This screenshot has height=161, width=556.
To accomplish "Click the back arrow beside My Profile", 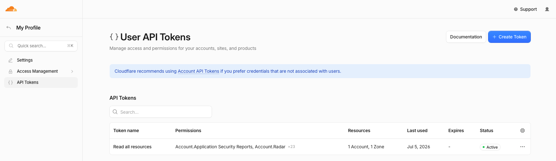I will tap(9, 28).
